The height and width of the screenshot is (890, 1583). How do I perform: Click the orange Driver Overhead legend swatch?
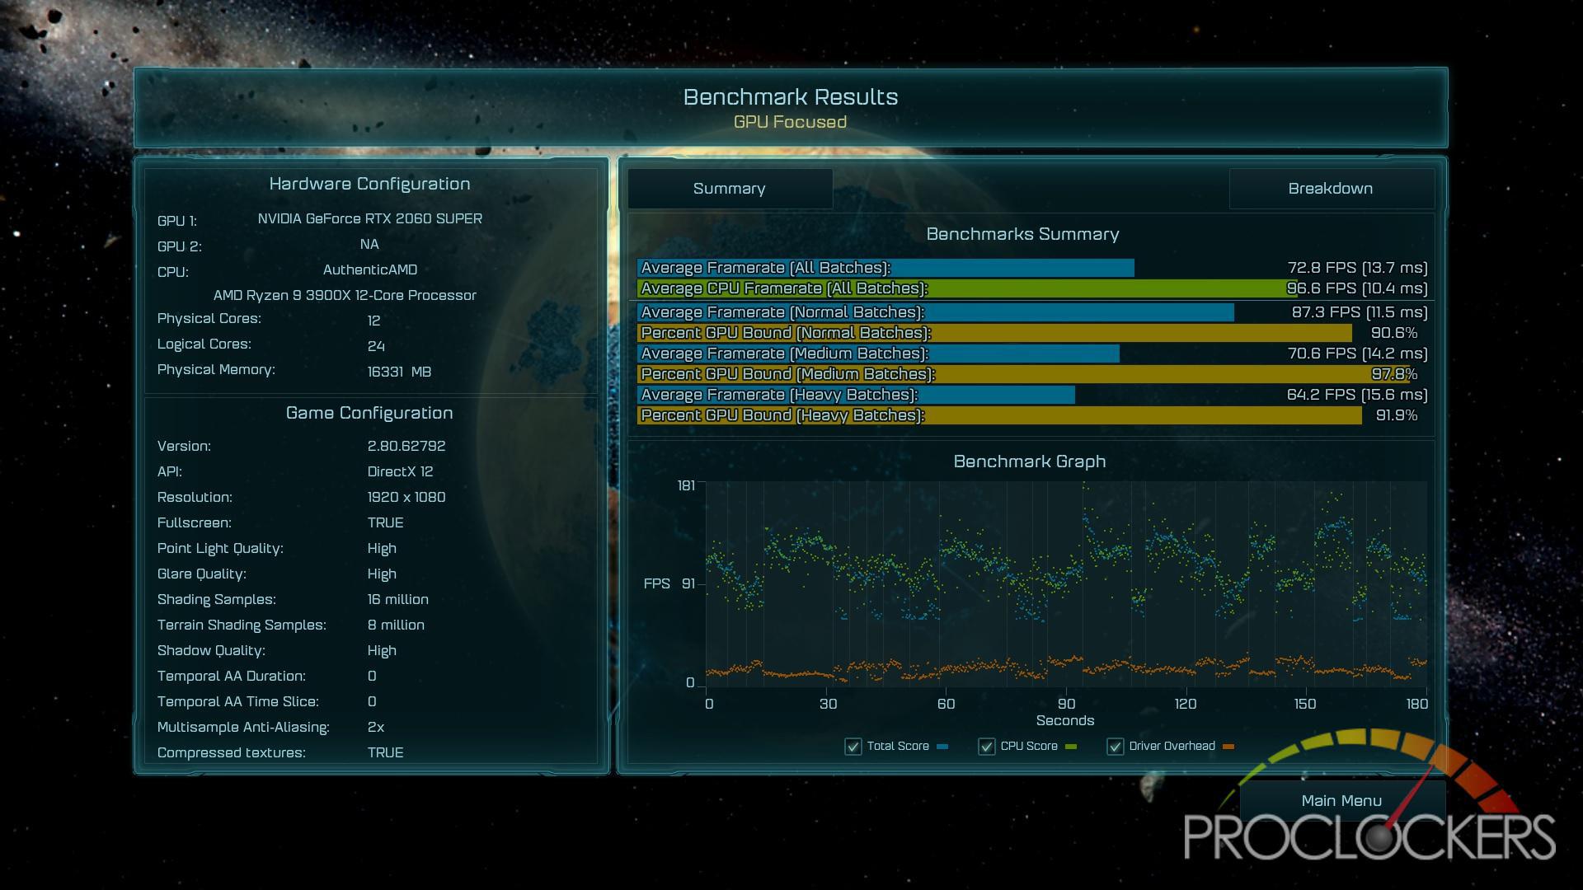point(1228,747)
